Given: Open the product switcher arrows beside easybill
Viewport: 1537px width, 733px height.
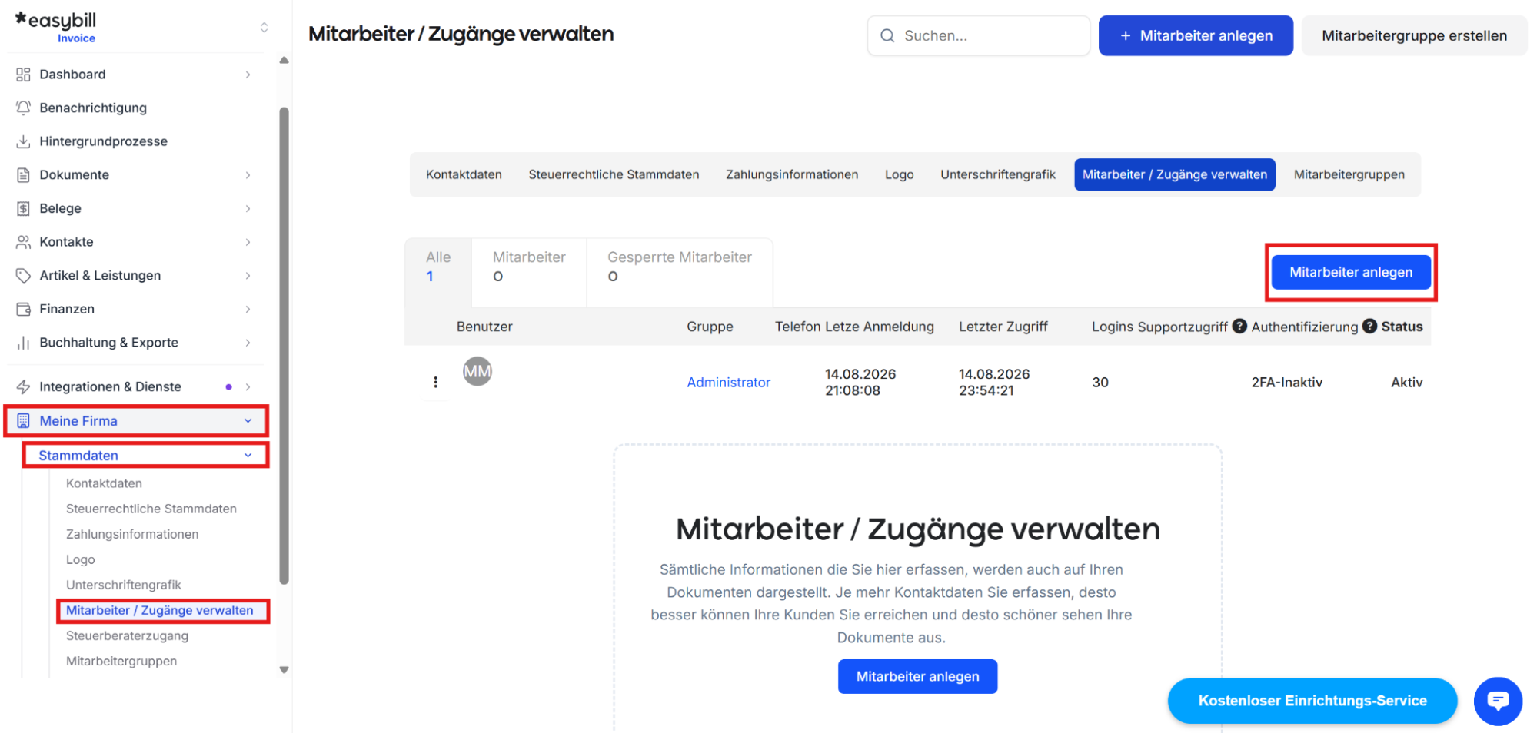Looking at the screenshot, I should point(264,28).
